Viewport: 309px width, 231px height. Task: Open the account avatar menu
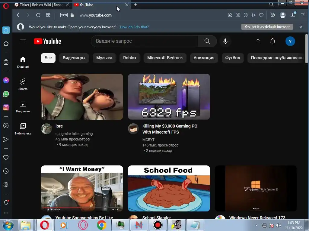[x=290, y=41]
